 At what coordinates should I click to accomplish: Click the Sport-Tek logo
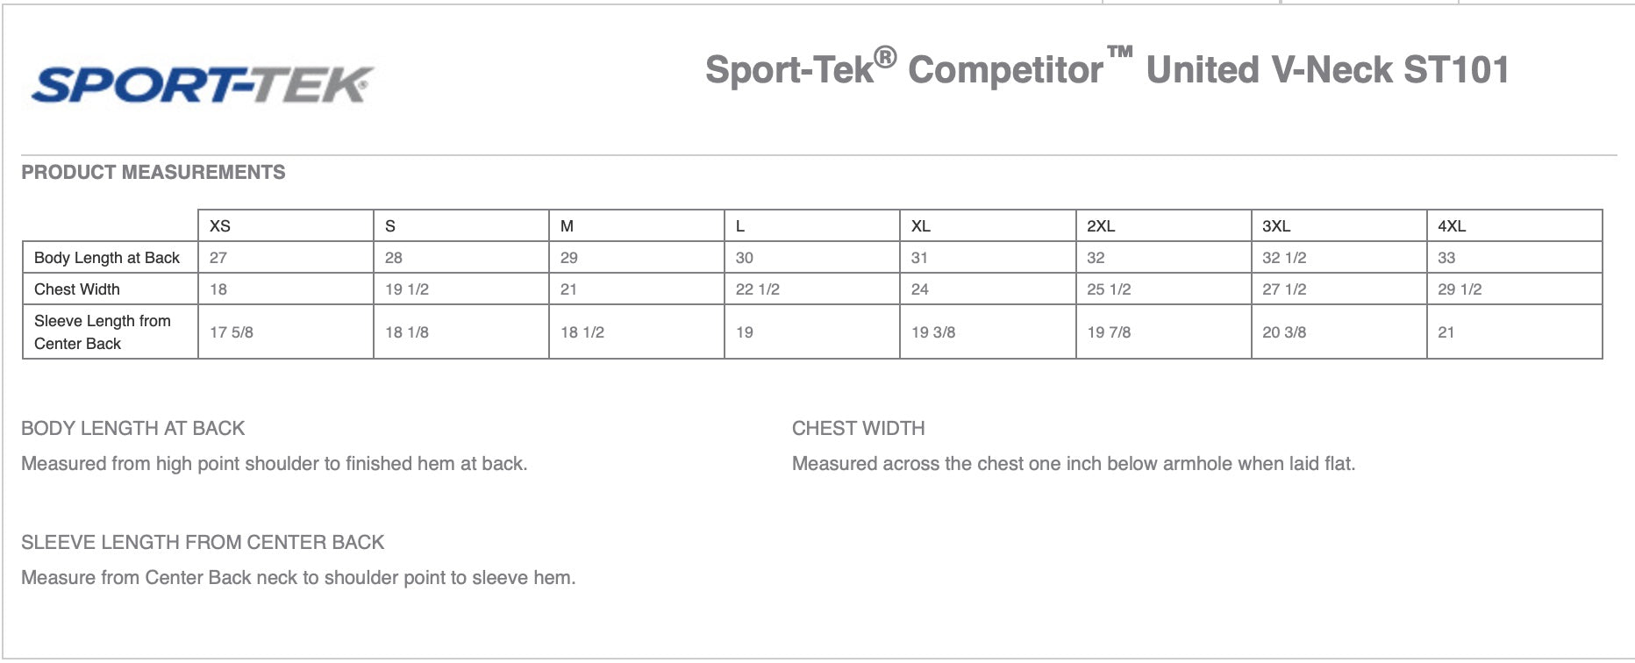pyautogui.click(x=202, y=85)
